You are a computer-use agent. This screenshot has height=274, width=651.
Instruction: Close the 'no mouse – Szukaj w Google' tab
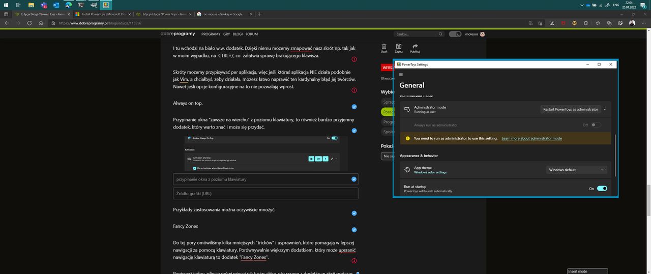click(x=251, y=14)
